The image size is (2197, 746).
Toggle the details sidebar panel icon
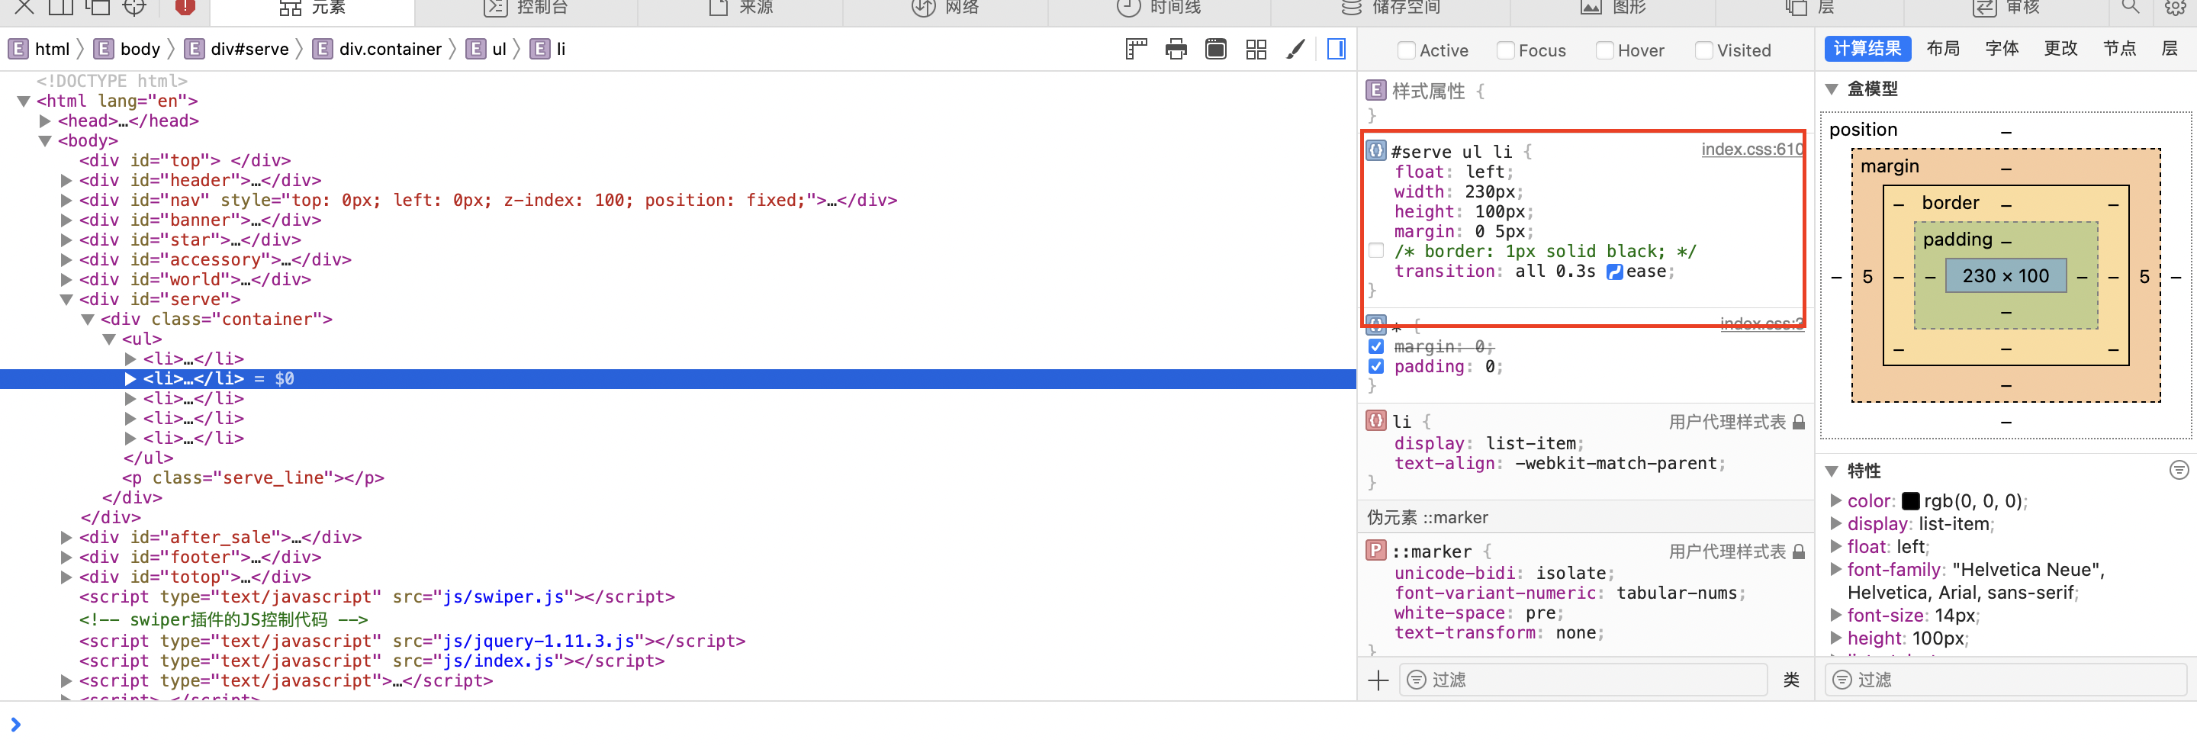(1337, 50)
